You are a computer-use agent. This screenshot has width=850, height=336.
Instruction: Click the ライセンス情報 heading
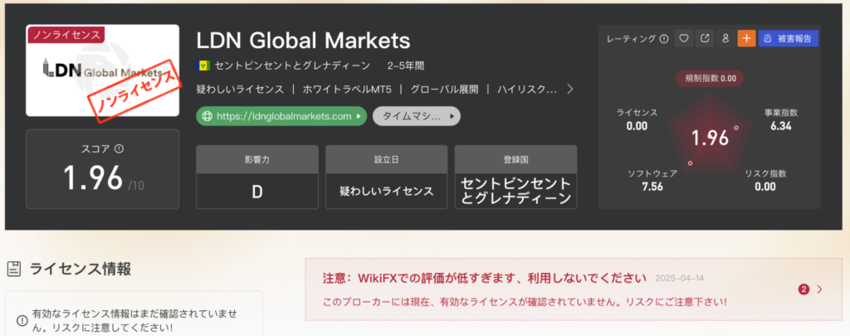click(x=80, y=268)
